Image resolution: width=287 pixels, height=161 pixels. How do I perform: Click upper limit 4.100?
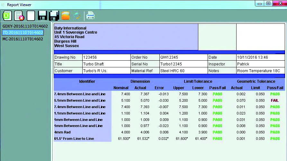tap(183, 132)
